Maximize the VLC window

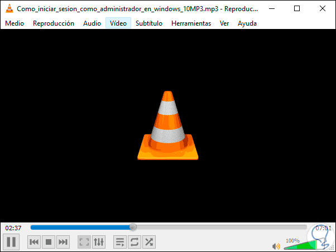[x=297, y=8]
